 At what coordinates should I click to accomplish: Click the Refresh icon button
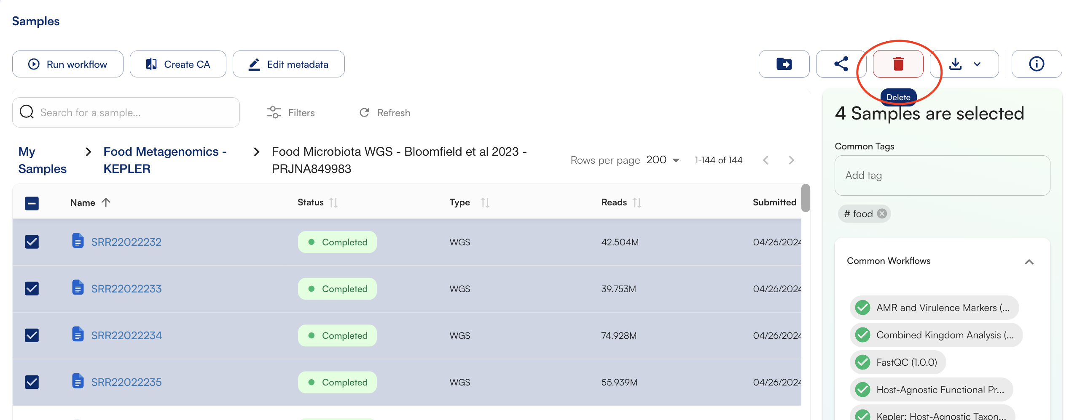pyautogui.click(x=365, y=113)
